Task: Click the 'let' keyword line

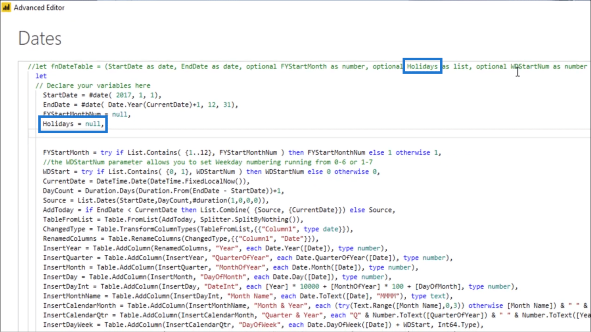Action: (x=41, y=76)
